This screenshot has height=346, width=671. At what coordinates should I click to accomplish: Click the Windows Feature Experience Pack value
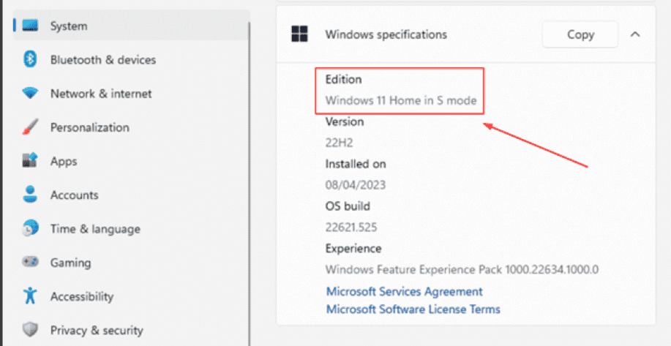[x=462, y=270]
